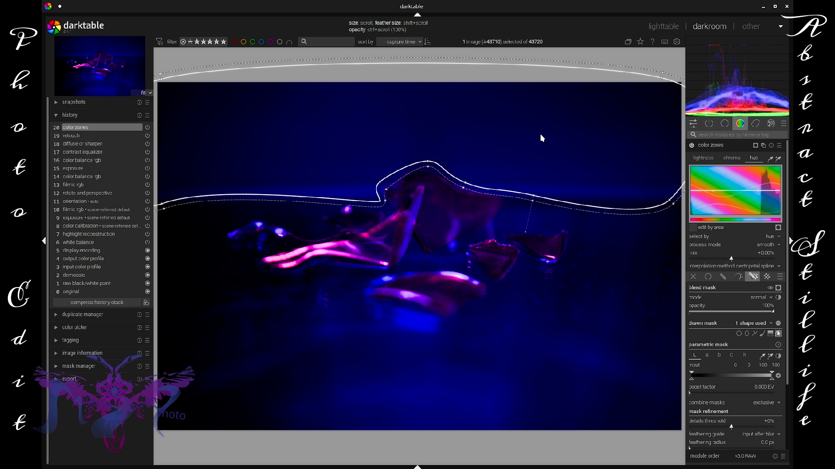Switch to the lightness tab in color zones
This screenshot has width=835, height=469.
tap(703, 158)
